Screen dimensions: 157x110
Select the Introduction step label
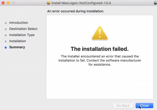click(19, 23)
